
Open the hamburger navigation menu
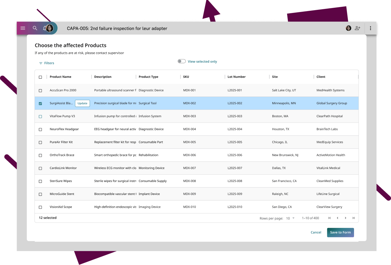click(23, 28)
